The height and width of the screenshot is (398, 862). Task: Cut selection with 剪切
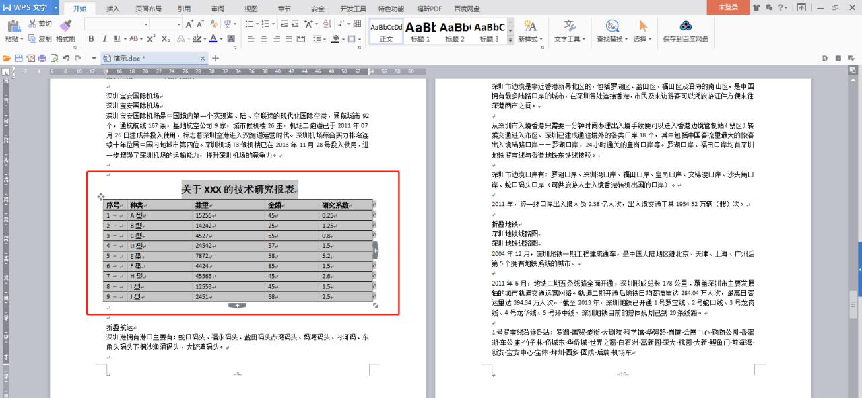pos(39,24)
